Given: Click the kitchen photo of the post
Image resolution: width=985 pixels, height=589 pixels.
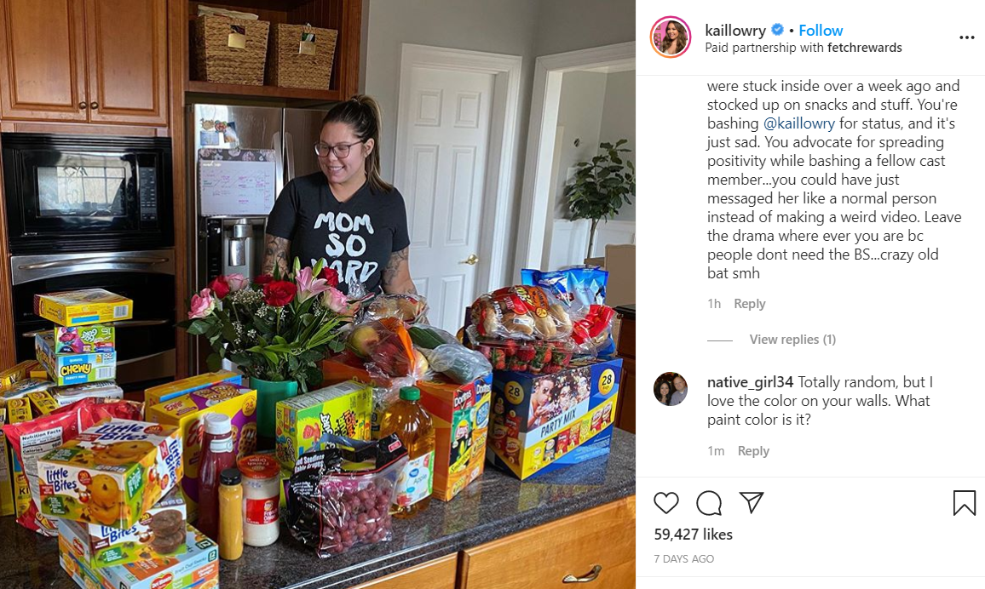Looking at the screenshot, I should pos(318,294).
